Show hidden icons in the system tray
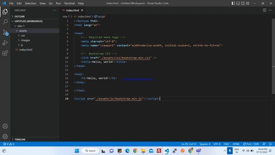 225,151
